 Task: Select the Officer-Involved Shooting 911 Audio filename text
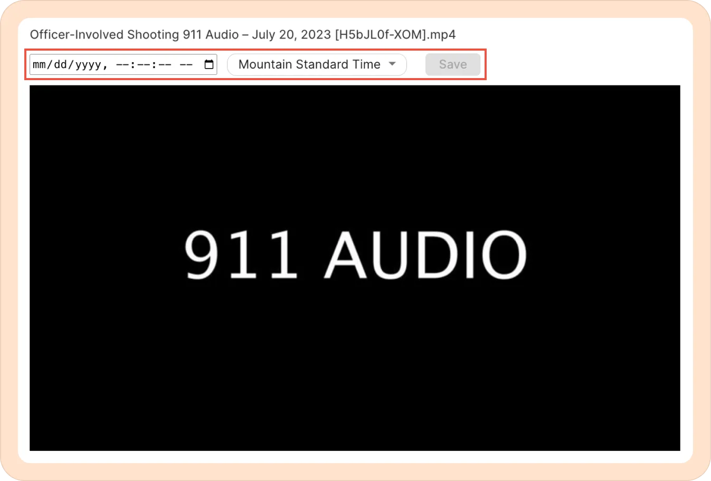click(243, 35)
